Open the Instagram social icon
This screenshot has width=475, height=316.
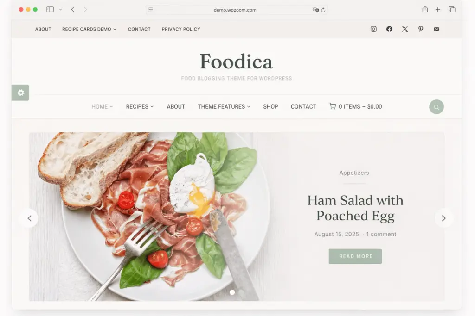pyautogui.click(x=373, y=29)
